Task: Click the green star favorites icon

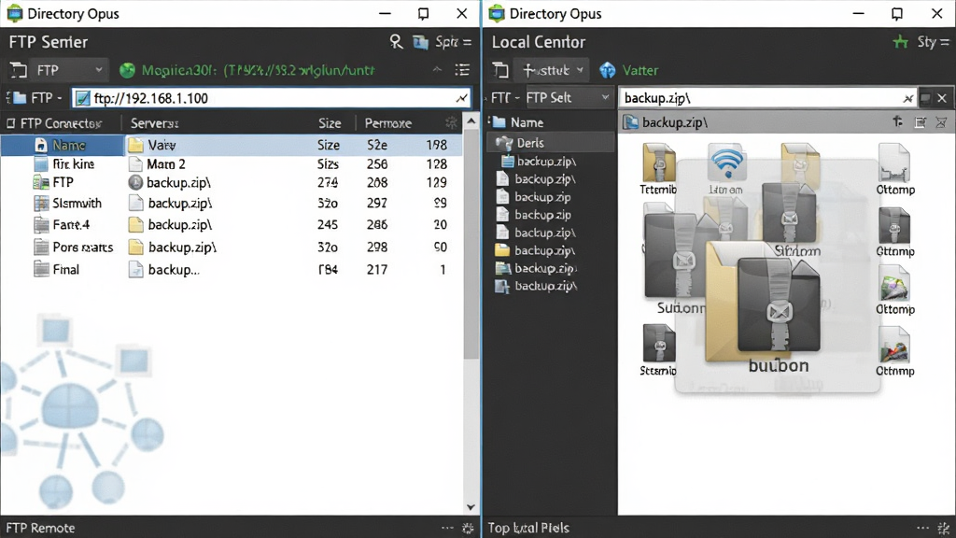Action: pos(901,41)
